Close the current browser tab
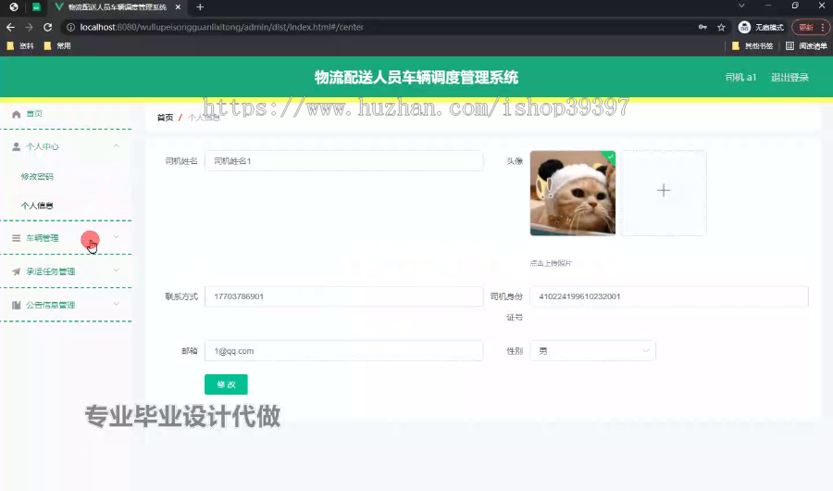The height and width of the screenshot is (491, 833). (x=178, y=6)
